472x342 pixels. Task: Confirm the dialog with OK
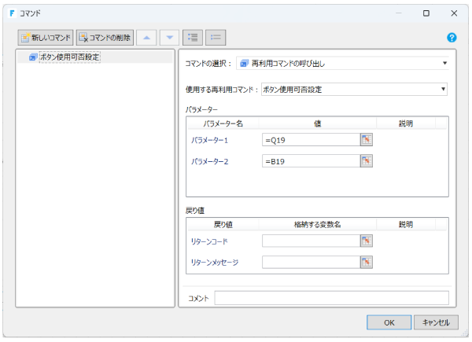389,322
